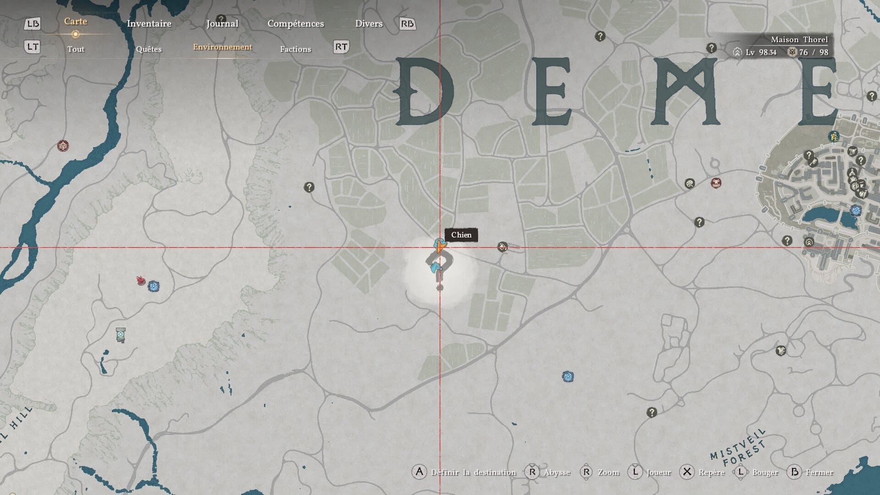Click the painter's palette map marker
This screenshot has width=880, height=495.
pos(689,184)
